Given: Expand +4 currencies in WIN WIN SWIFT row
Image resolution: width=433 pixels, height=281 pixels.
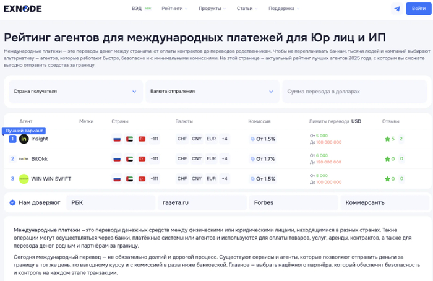Looking at the screenshot, I should click(x=225, y=179).
